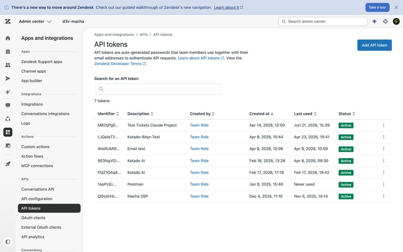Focus the Search for an API token field
The height and width of the screenshot is (252, 403).
click(x=159, y=89)
